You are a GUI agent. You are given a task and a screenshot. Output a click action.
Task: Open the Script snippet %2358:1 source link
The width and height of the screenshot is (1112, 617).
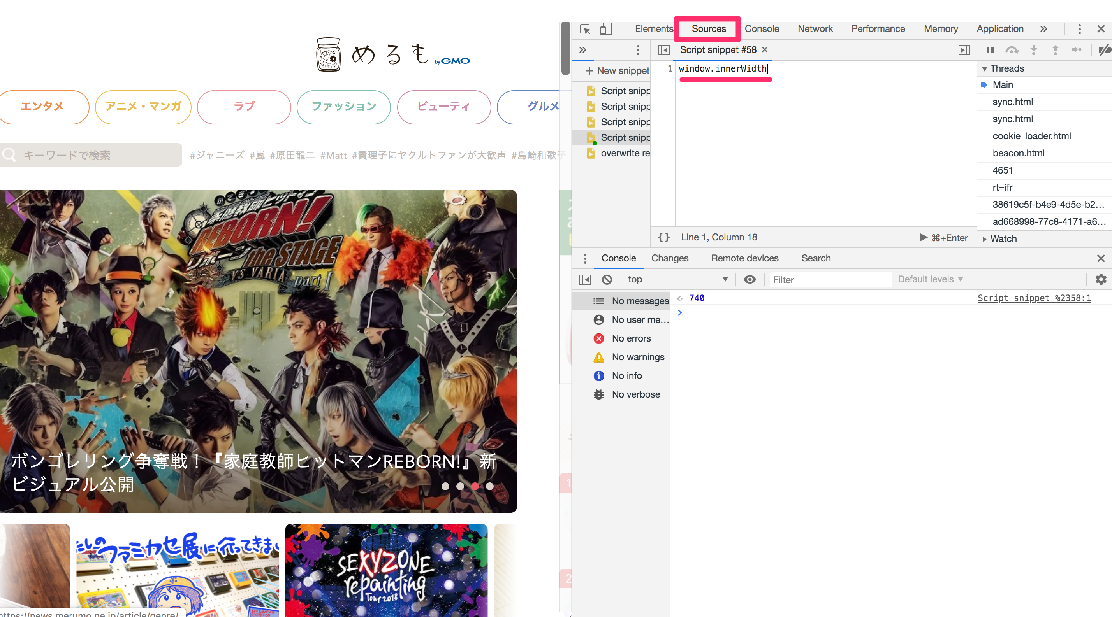coord(1033,298)
